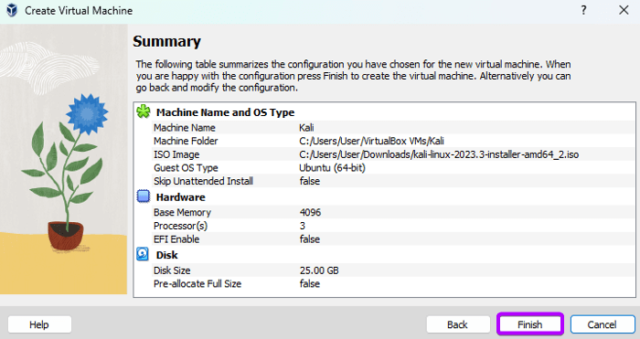Go Back to previous wizard page
The image size is (640, 339).
tap(458, 324)
